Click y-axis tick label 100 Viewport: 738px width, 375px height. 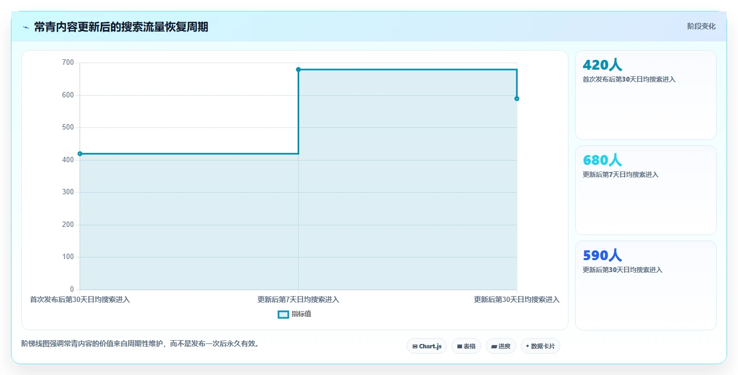pyautogui.click(x=68, y=257)
